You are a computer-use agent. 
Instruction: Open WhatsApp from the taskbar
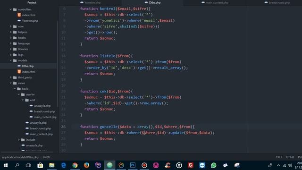click(214, 165)
